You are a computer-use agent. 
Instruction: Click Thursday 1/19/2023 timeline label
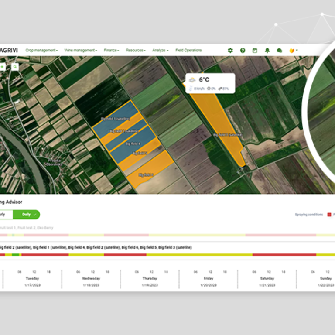coord(150,282)
